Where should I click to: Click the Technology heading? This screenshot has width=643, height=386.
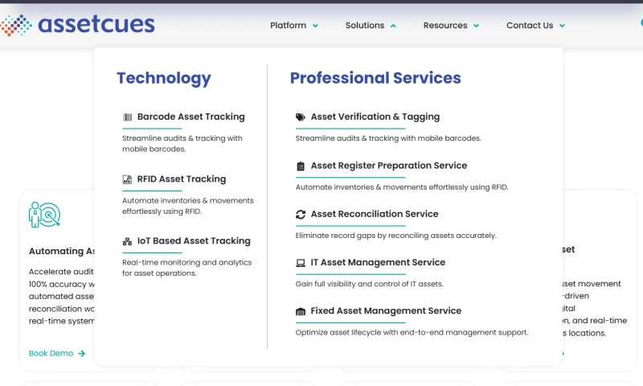164,78
